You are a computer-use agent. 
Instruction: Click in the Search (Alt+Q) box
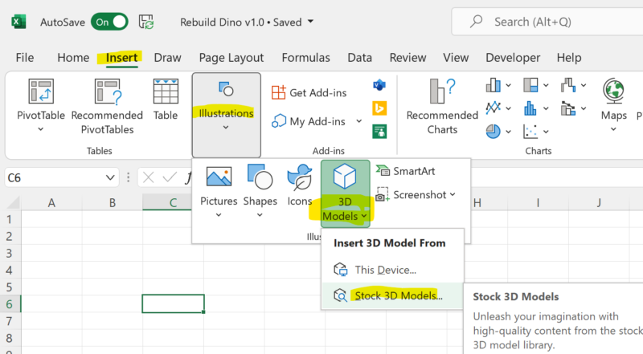click(x=547, y=22)
